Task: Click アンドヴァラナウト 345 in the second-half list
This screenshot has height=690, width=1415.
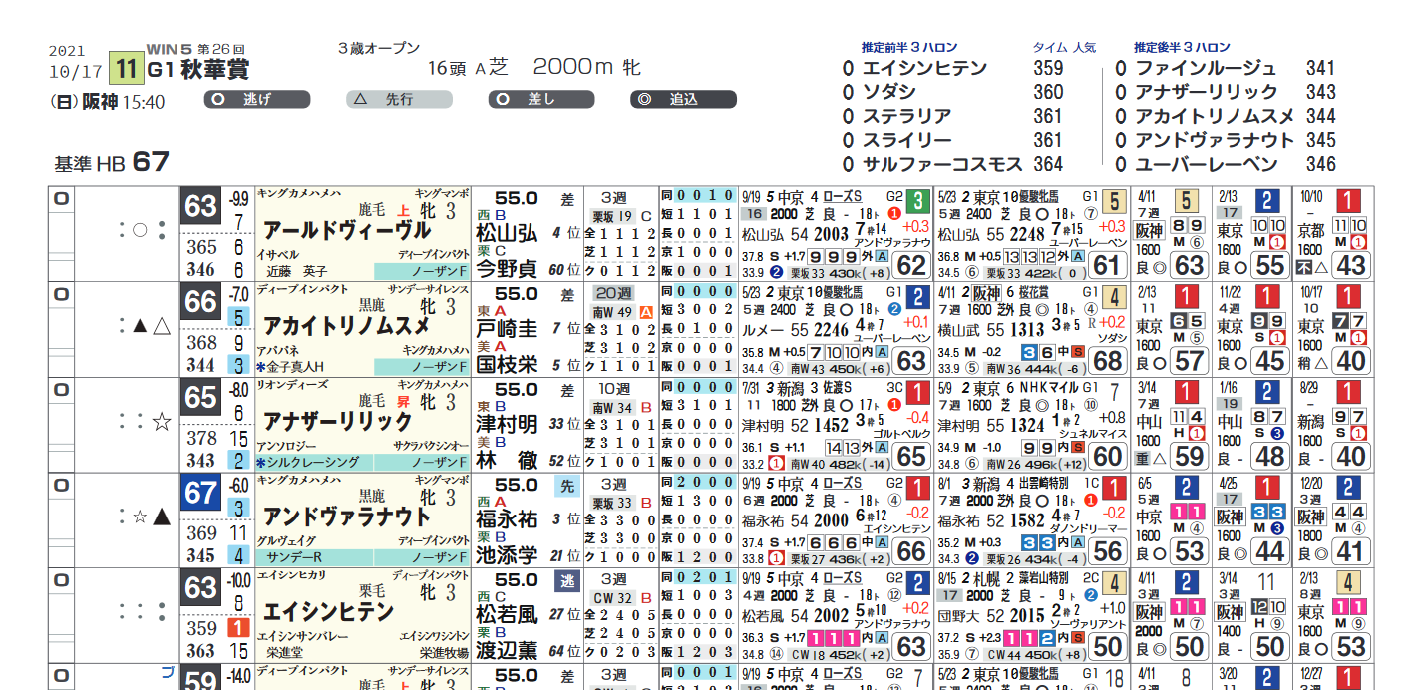Action: pos(1226,140)
